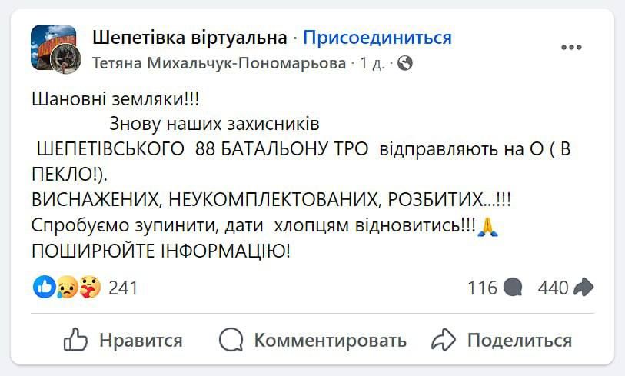The width and height of the screenshot is (625, 376).
Task: View the 440 shares count
Action: pos(553,288)
